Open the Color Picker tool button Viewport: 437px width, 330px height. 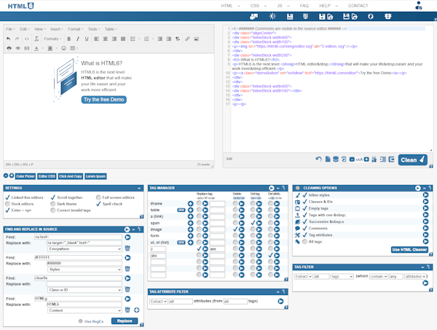tap(25, 176)
